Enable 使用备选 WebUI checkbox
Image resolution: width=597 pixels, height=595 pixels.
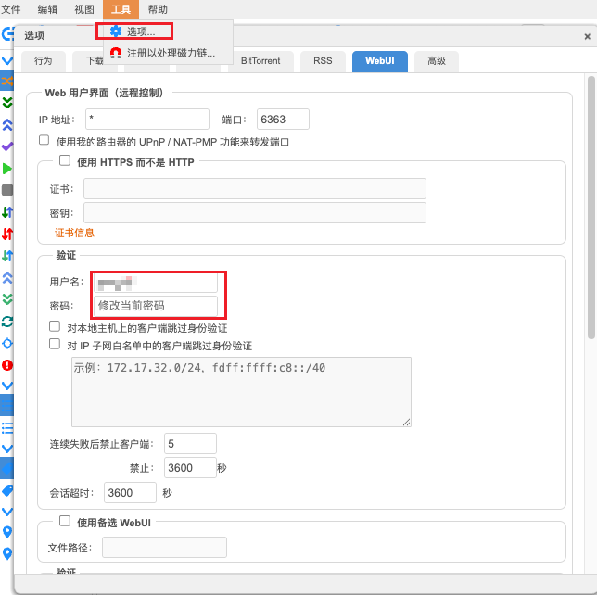(65, 521)
